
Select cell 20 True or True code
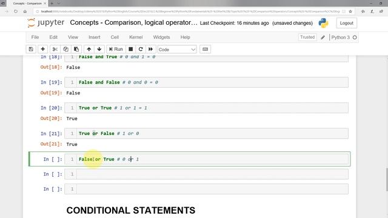(206, 108)
